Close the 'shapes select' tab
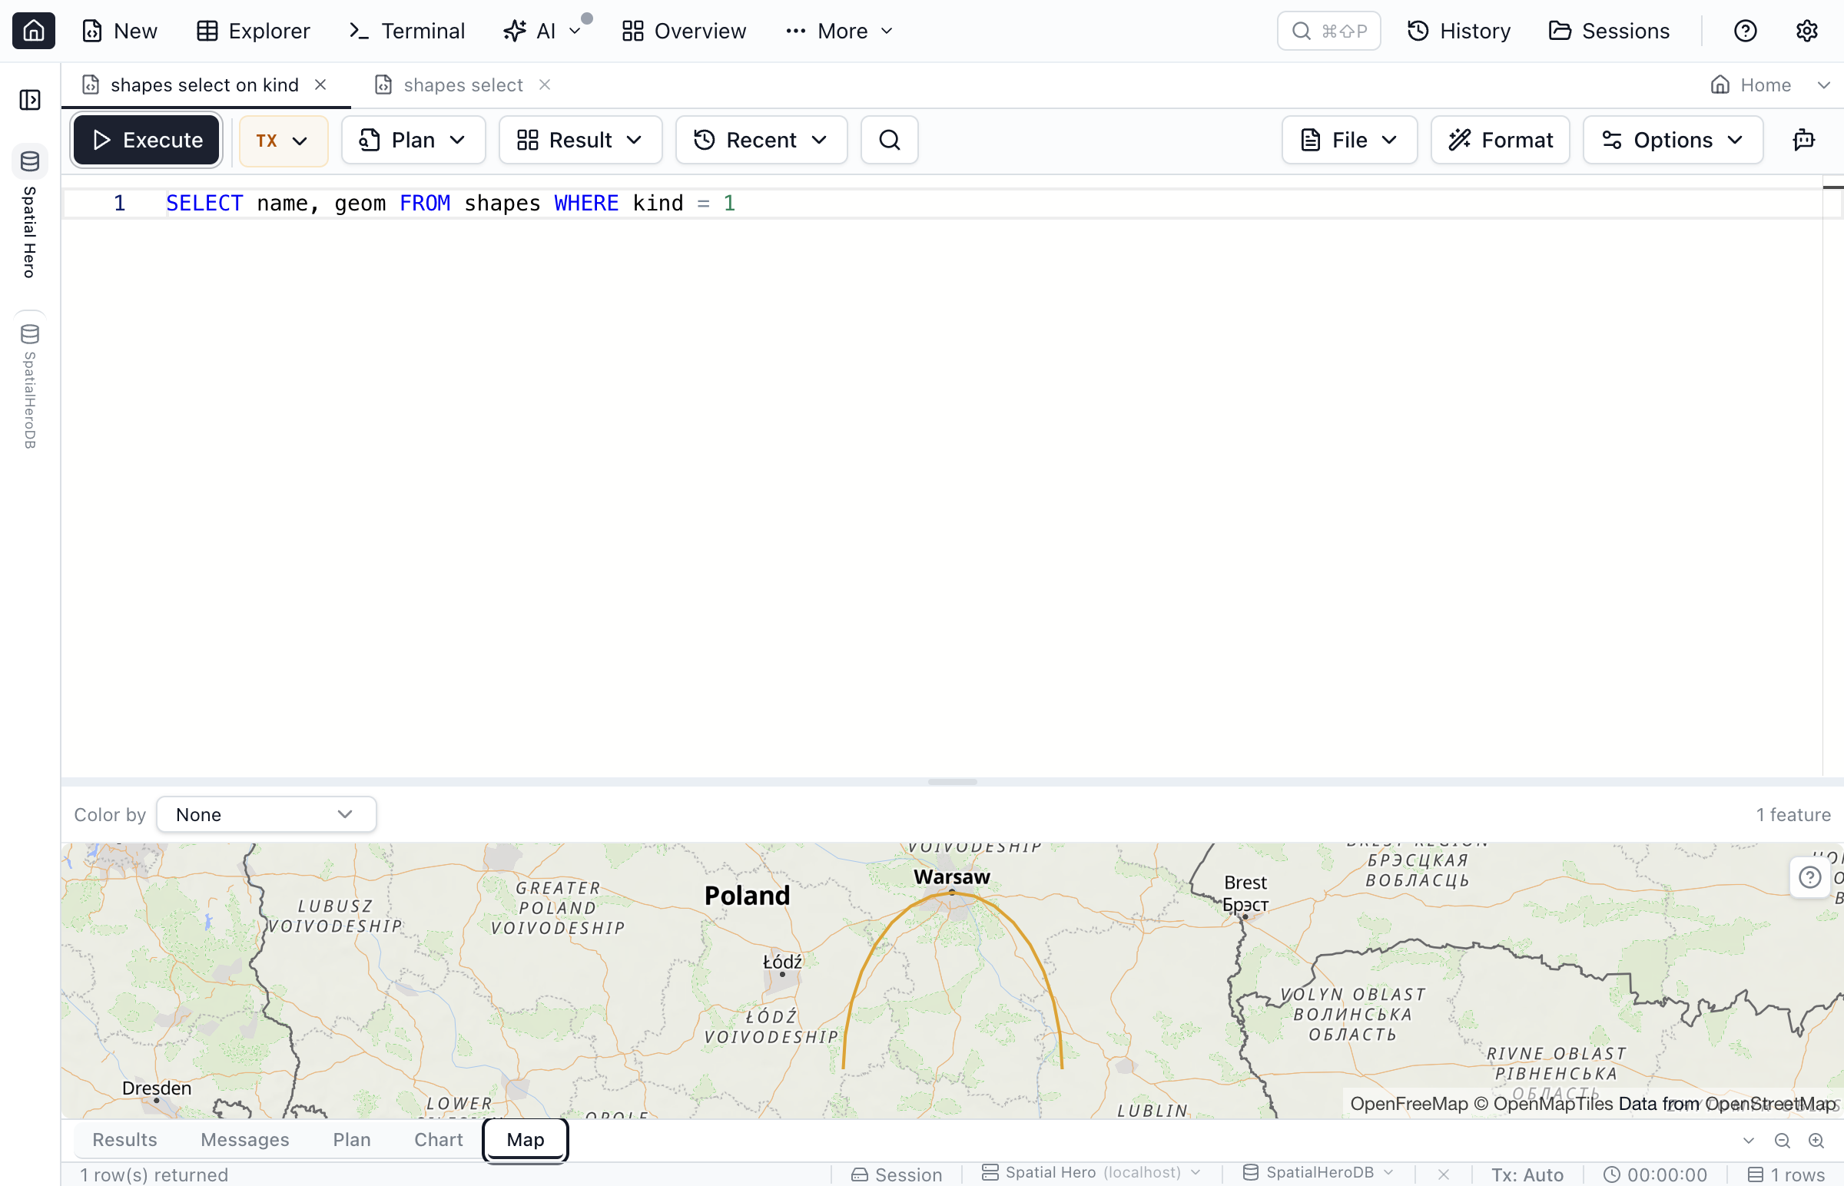The width and height of the screenshot is (1844, 1186). (x=545, y=84)
